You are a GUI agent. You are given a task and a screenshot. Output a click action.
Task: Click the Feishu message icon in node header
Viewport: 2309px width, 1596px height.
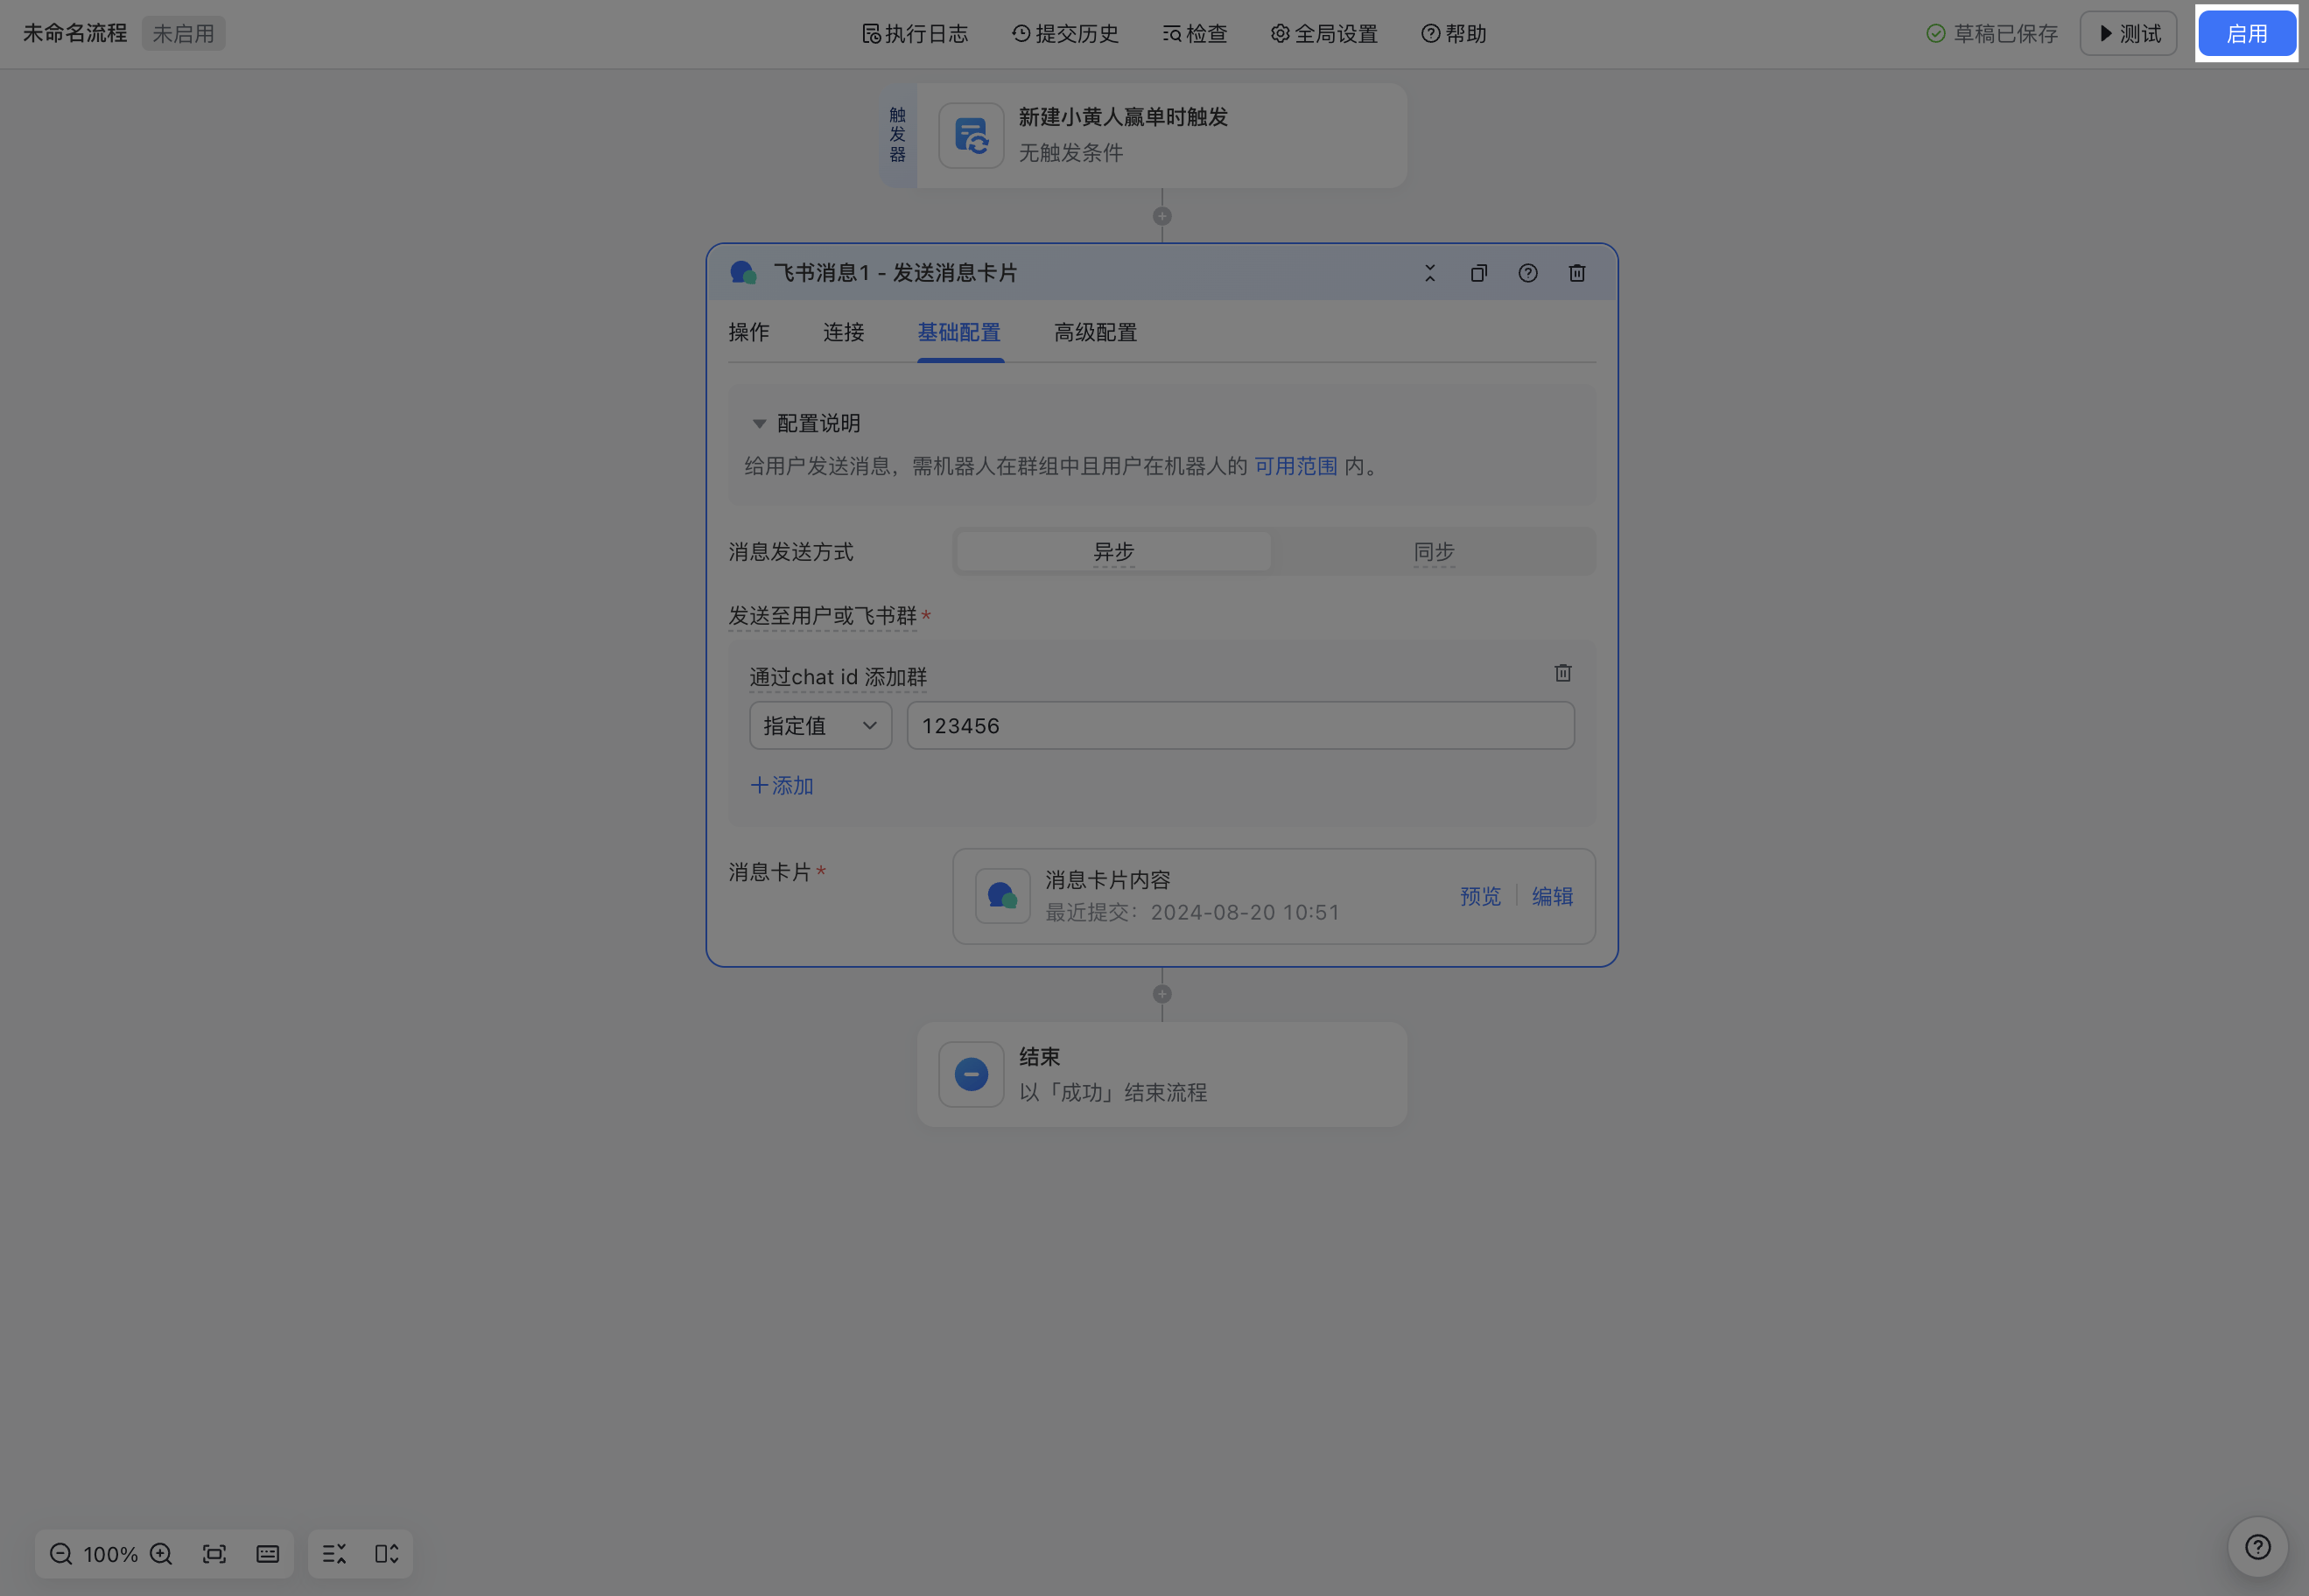pyautogui.click(x=742, y=273)
